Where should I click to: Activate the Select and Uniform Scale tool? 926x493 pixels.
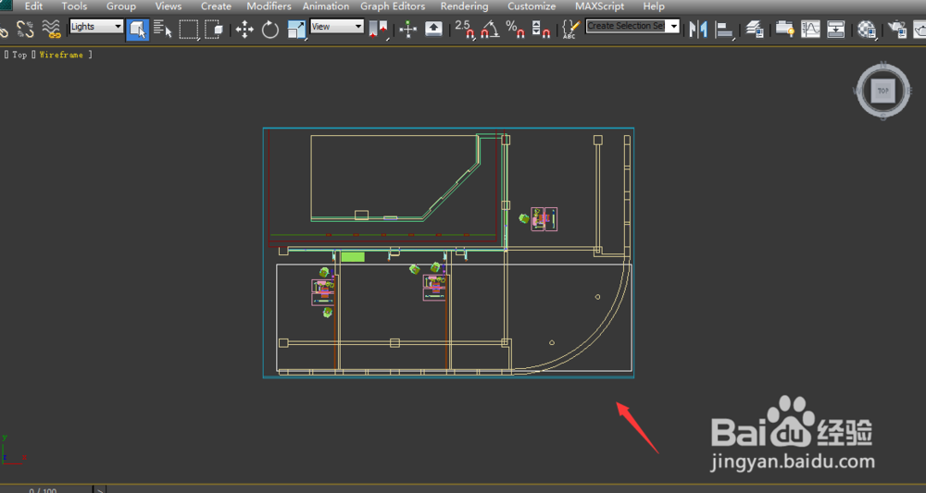296,29
